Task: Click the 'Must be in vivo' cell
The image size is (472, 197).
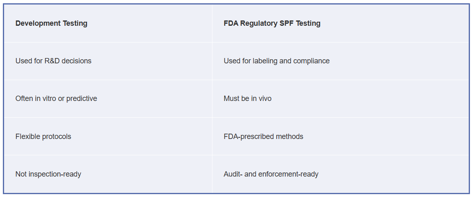Action: pyautogui.click(x=340, y=98)
